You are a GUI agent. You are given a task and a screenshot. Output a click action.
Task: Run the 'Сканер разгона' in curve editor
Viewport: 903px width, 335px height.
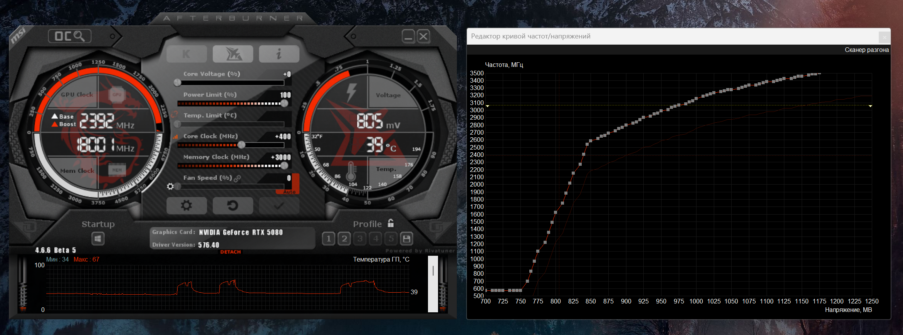[x=867, y=50]
